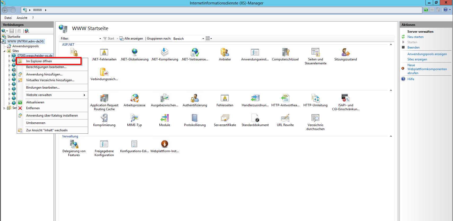
Task: Open the Ansicht menu
Action: click(x=22, y=18)
